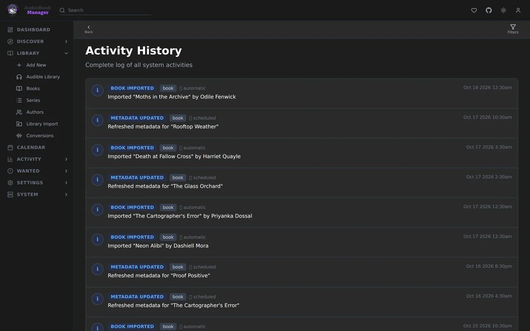Viewport: 530px width, 331px height.
Task: Toggle the light/dark theme sun icon
Action: tap(504, 10)
